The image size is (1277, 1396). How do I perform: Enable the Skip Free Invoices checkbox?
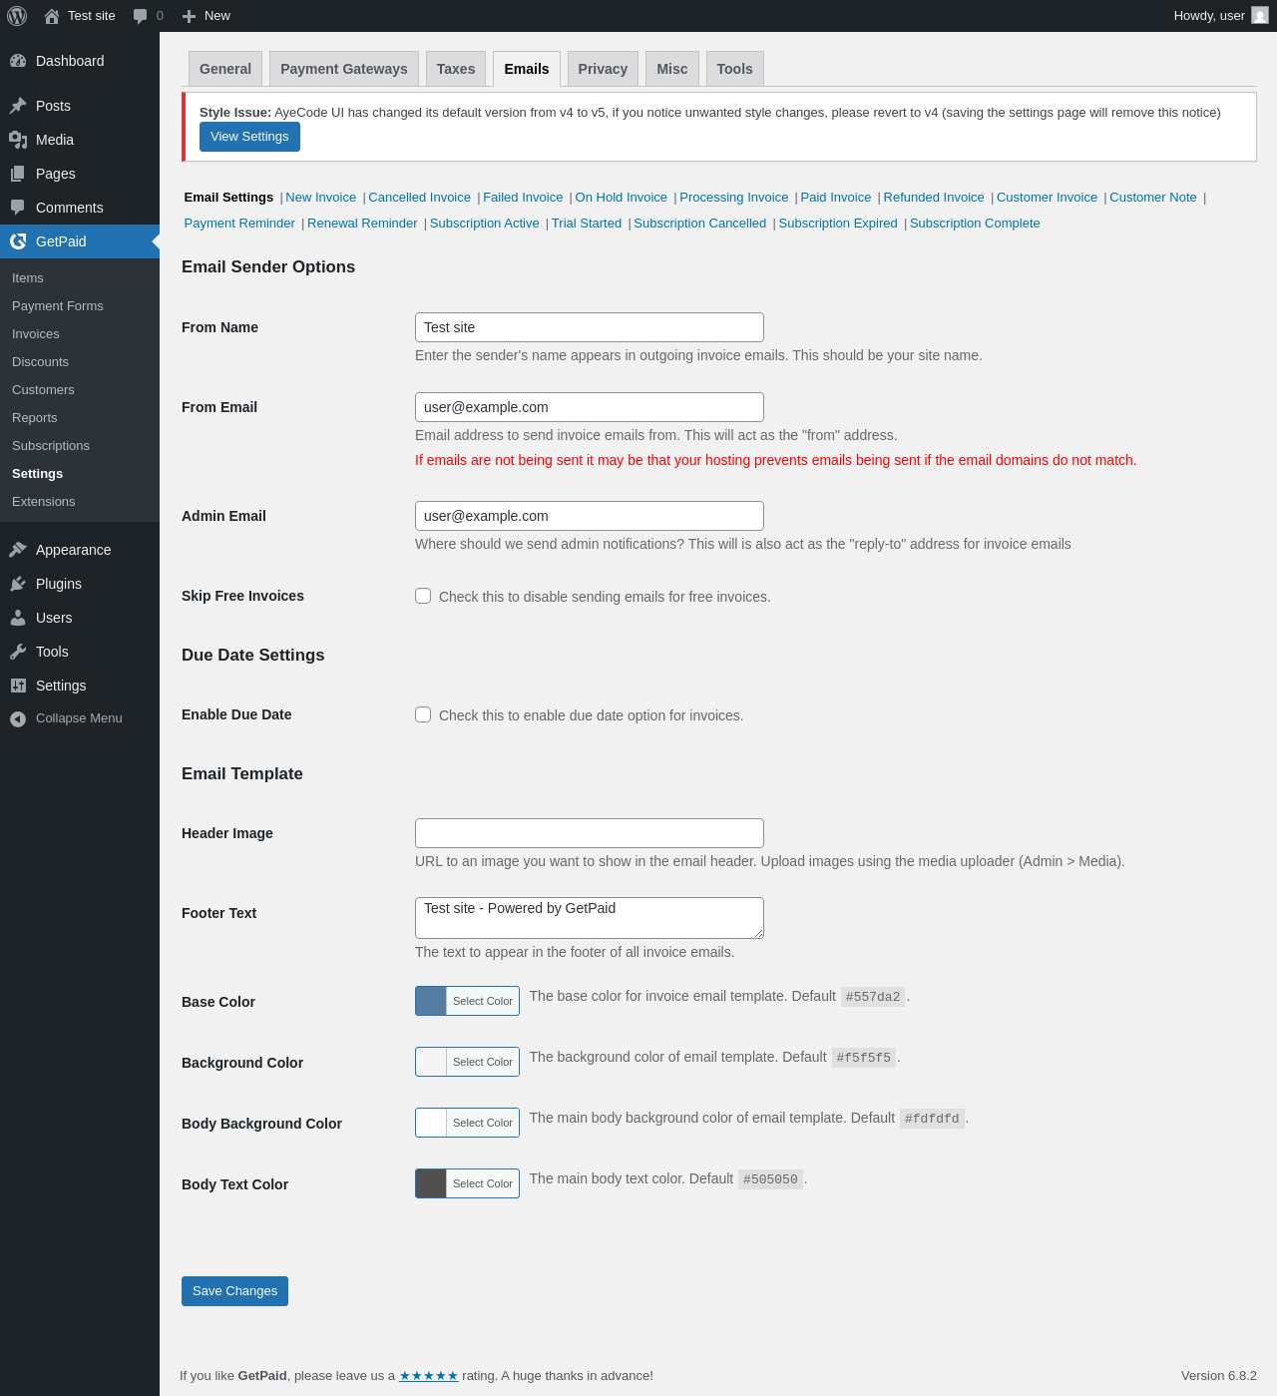click(x=423, y=596)
